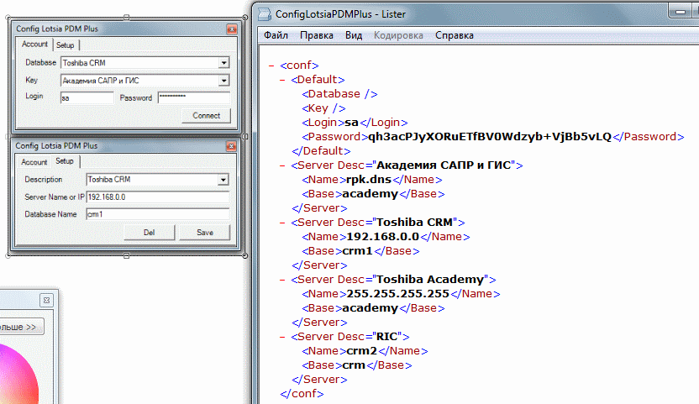This screenshot has height=404, width=699.
Task: Open the Description dropdown in Setup
Action: [x=223, y=180]
